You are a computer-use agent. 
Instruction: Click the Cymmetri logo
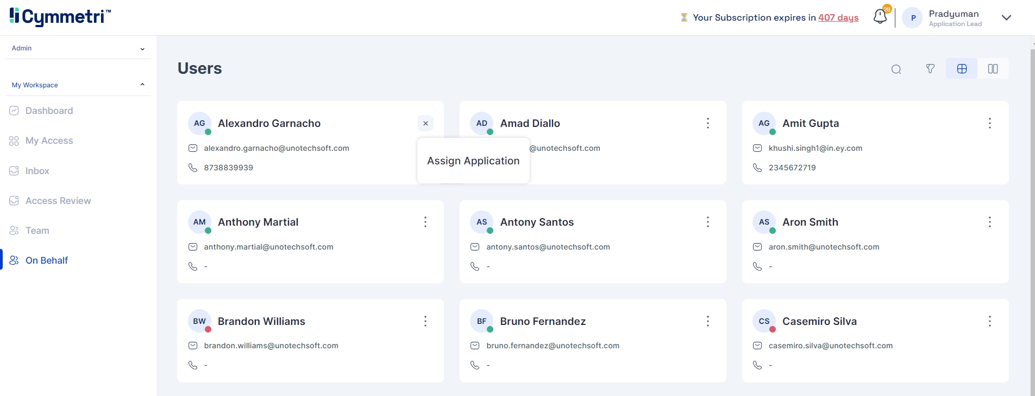click(60, 16)
